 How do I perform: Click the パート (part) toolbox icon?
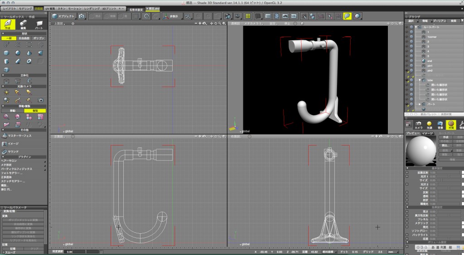pyautogui.click(x=39, y=24)
